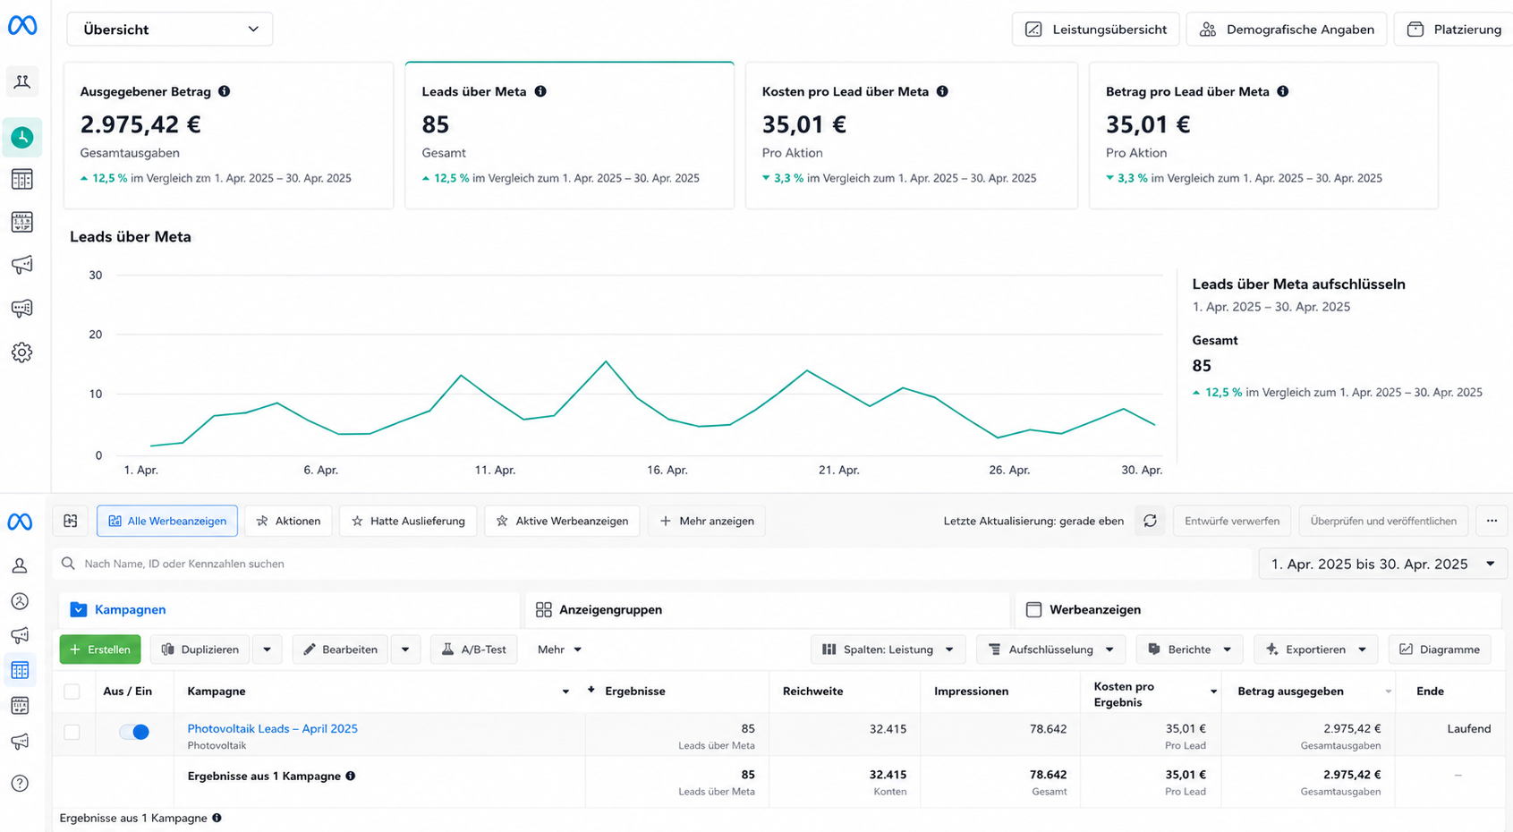Click info icon beside Kosten pro Lead über Meta

942,91
